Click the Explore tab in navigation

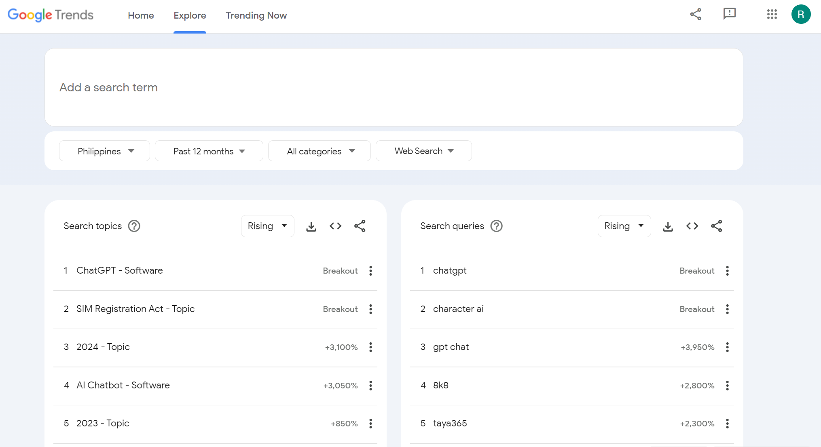[189, 15]
